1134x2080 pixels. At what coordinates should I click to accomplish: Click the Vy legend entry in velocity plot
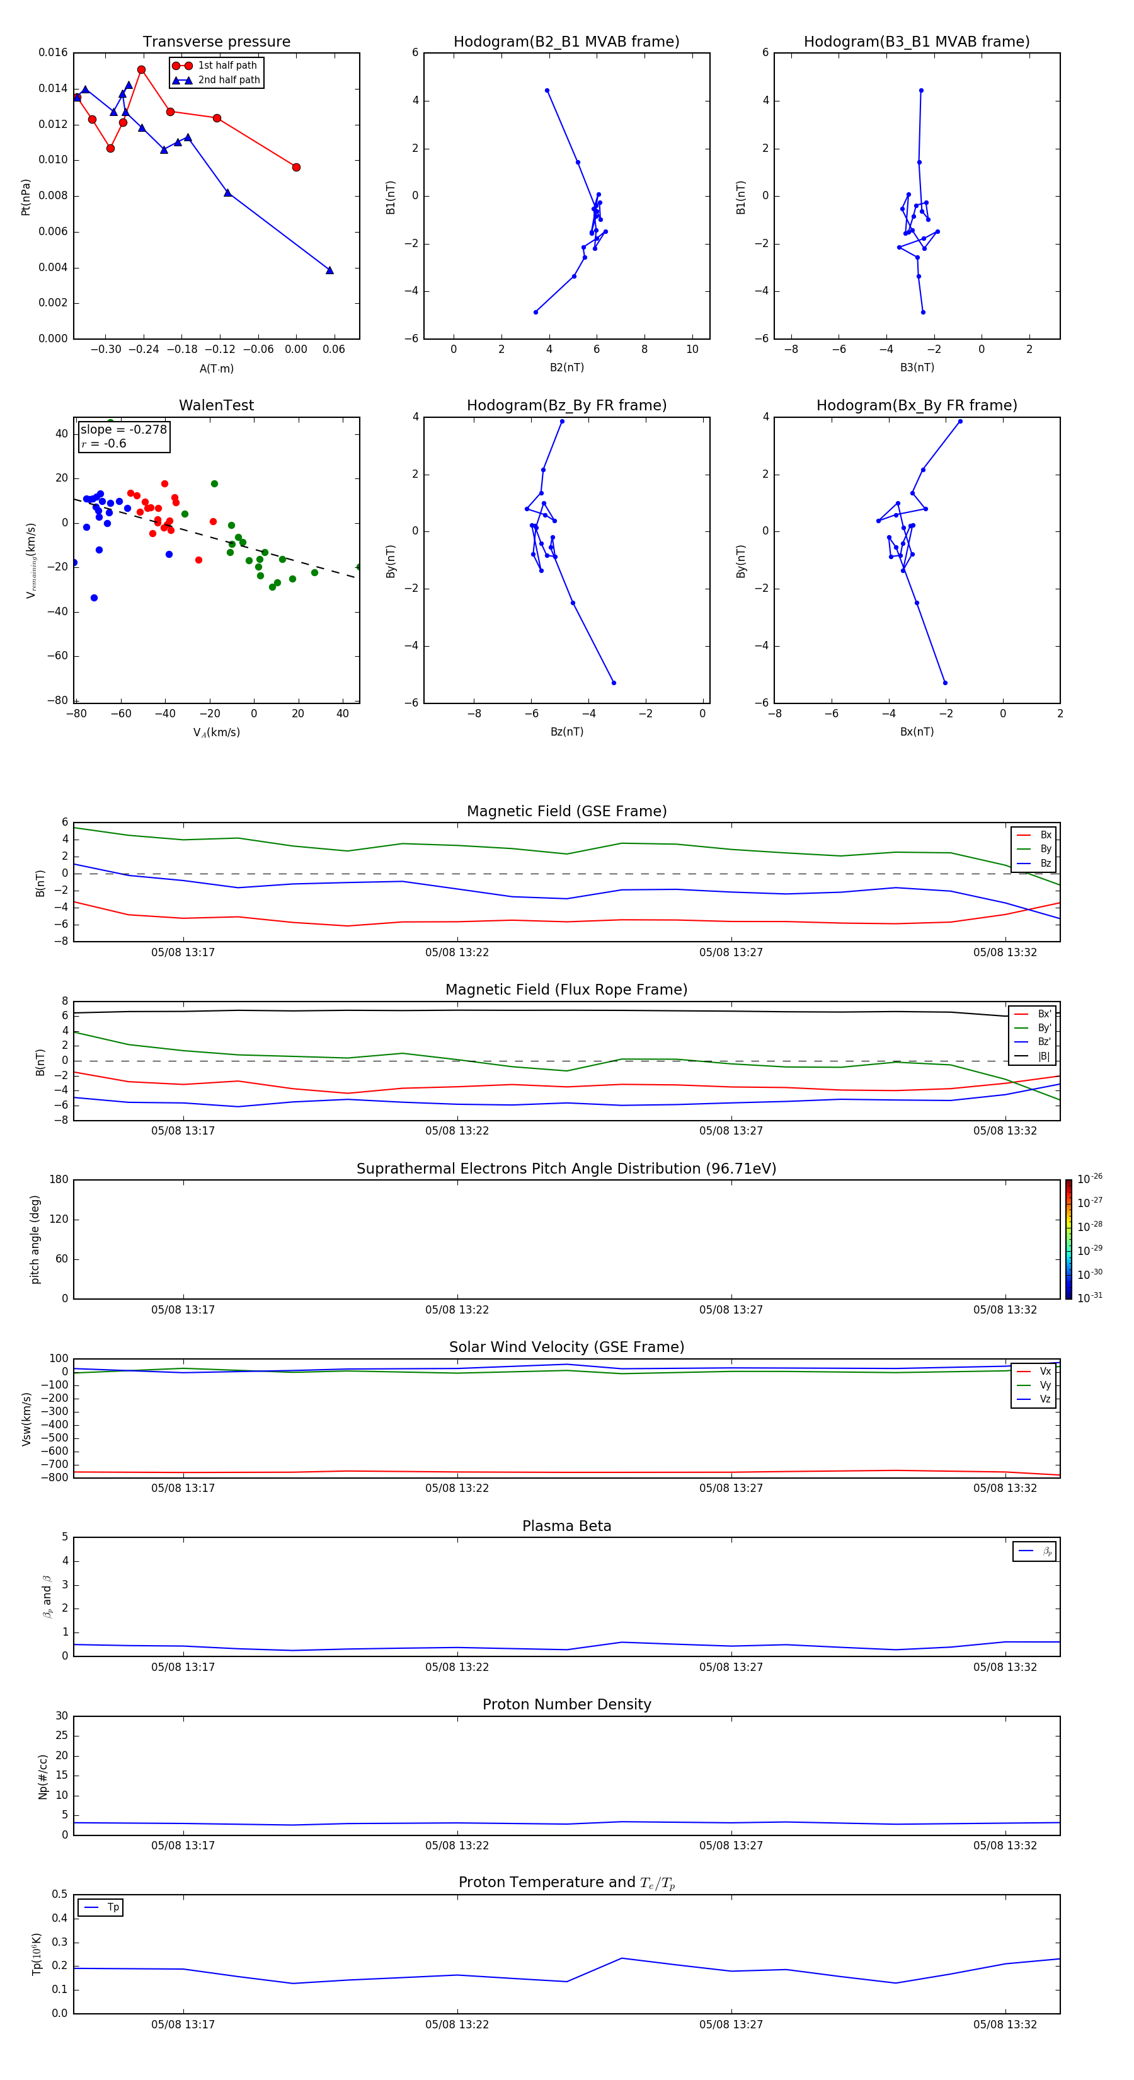click(x=1034, y=1385)
